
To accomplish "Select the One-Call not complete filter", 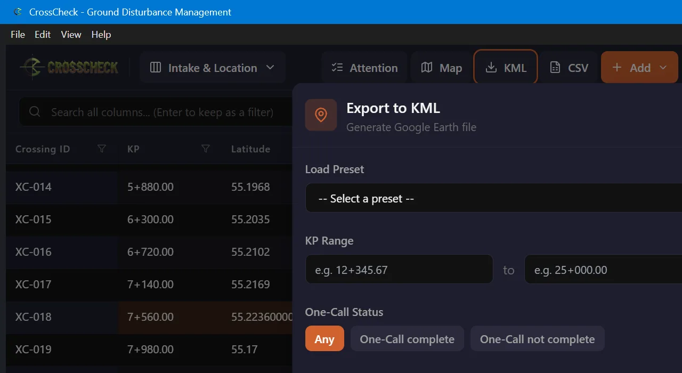I will pyautogui.click(x=537, y=339).
